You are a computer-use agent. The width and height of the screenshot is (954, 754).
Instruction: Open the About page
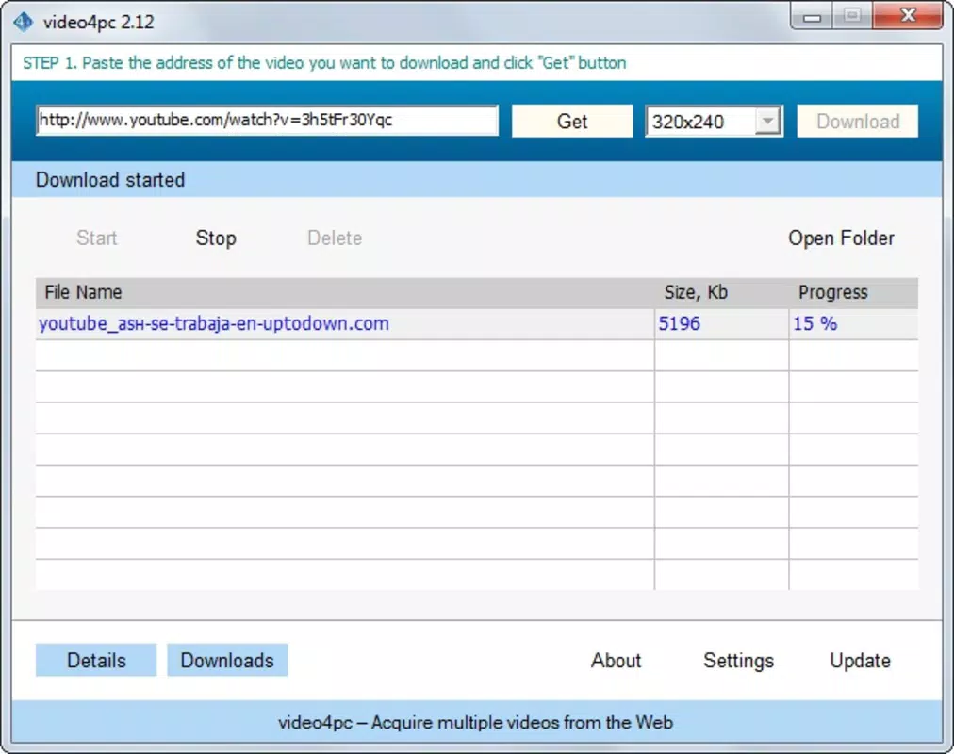click(616, 661)
